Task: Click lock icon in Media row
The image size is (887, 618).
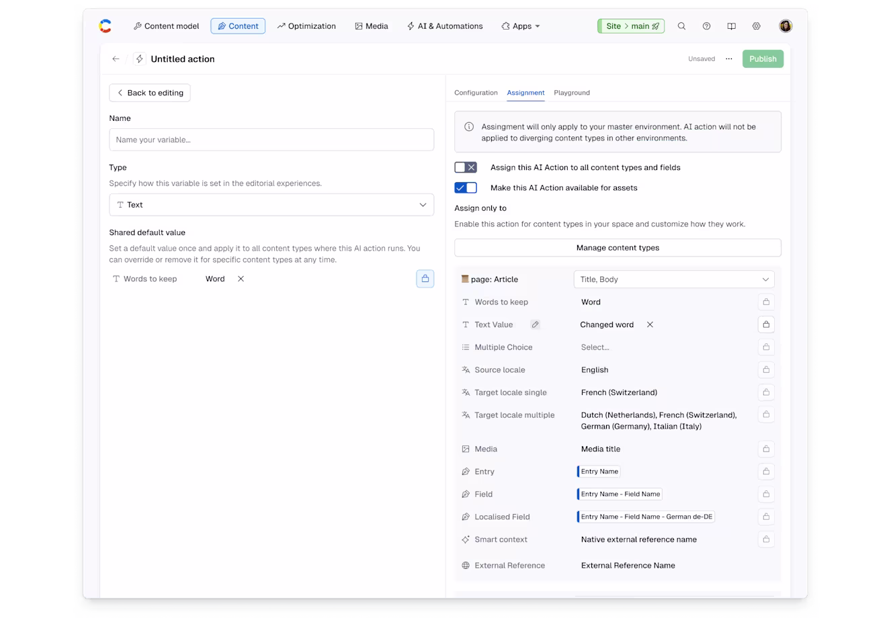Action: point(766,449)
